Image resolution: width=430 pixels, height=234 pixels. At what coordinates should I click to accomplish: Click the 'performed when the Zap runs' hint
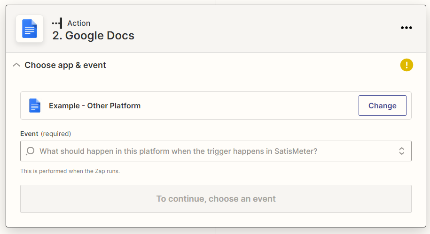pyautogui.click(x=70, y=171)
